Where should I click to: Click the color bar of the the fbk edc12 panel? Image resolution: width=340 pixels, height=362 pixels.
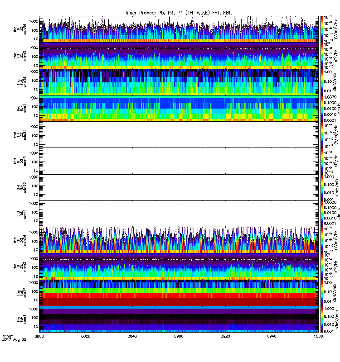click(x=321, y=293)
